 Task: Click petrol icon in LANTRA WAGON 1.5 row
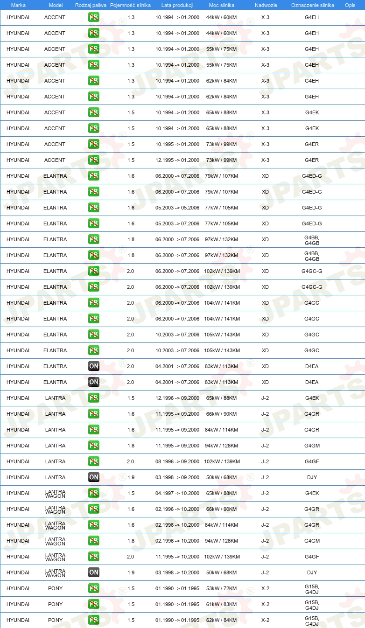94,493
